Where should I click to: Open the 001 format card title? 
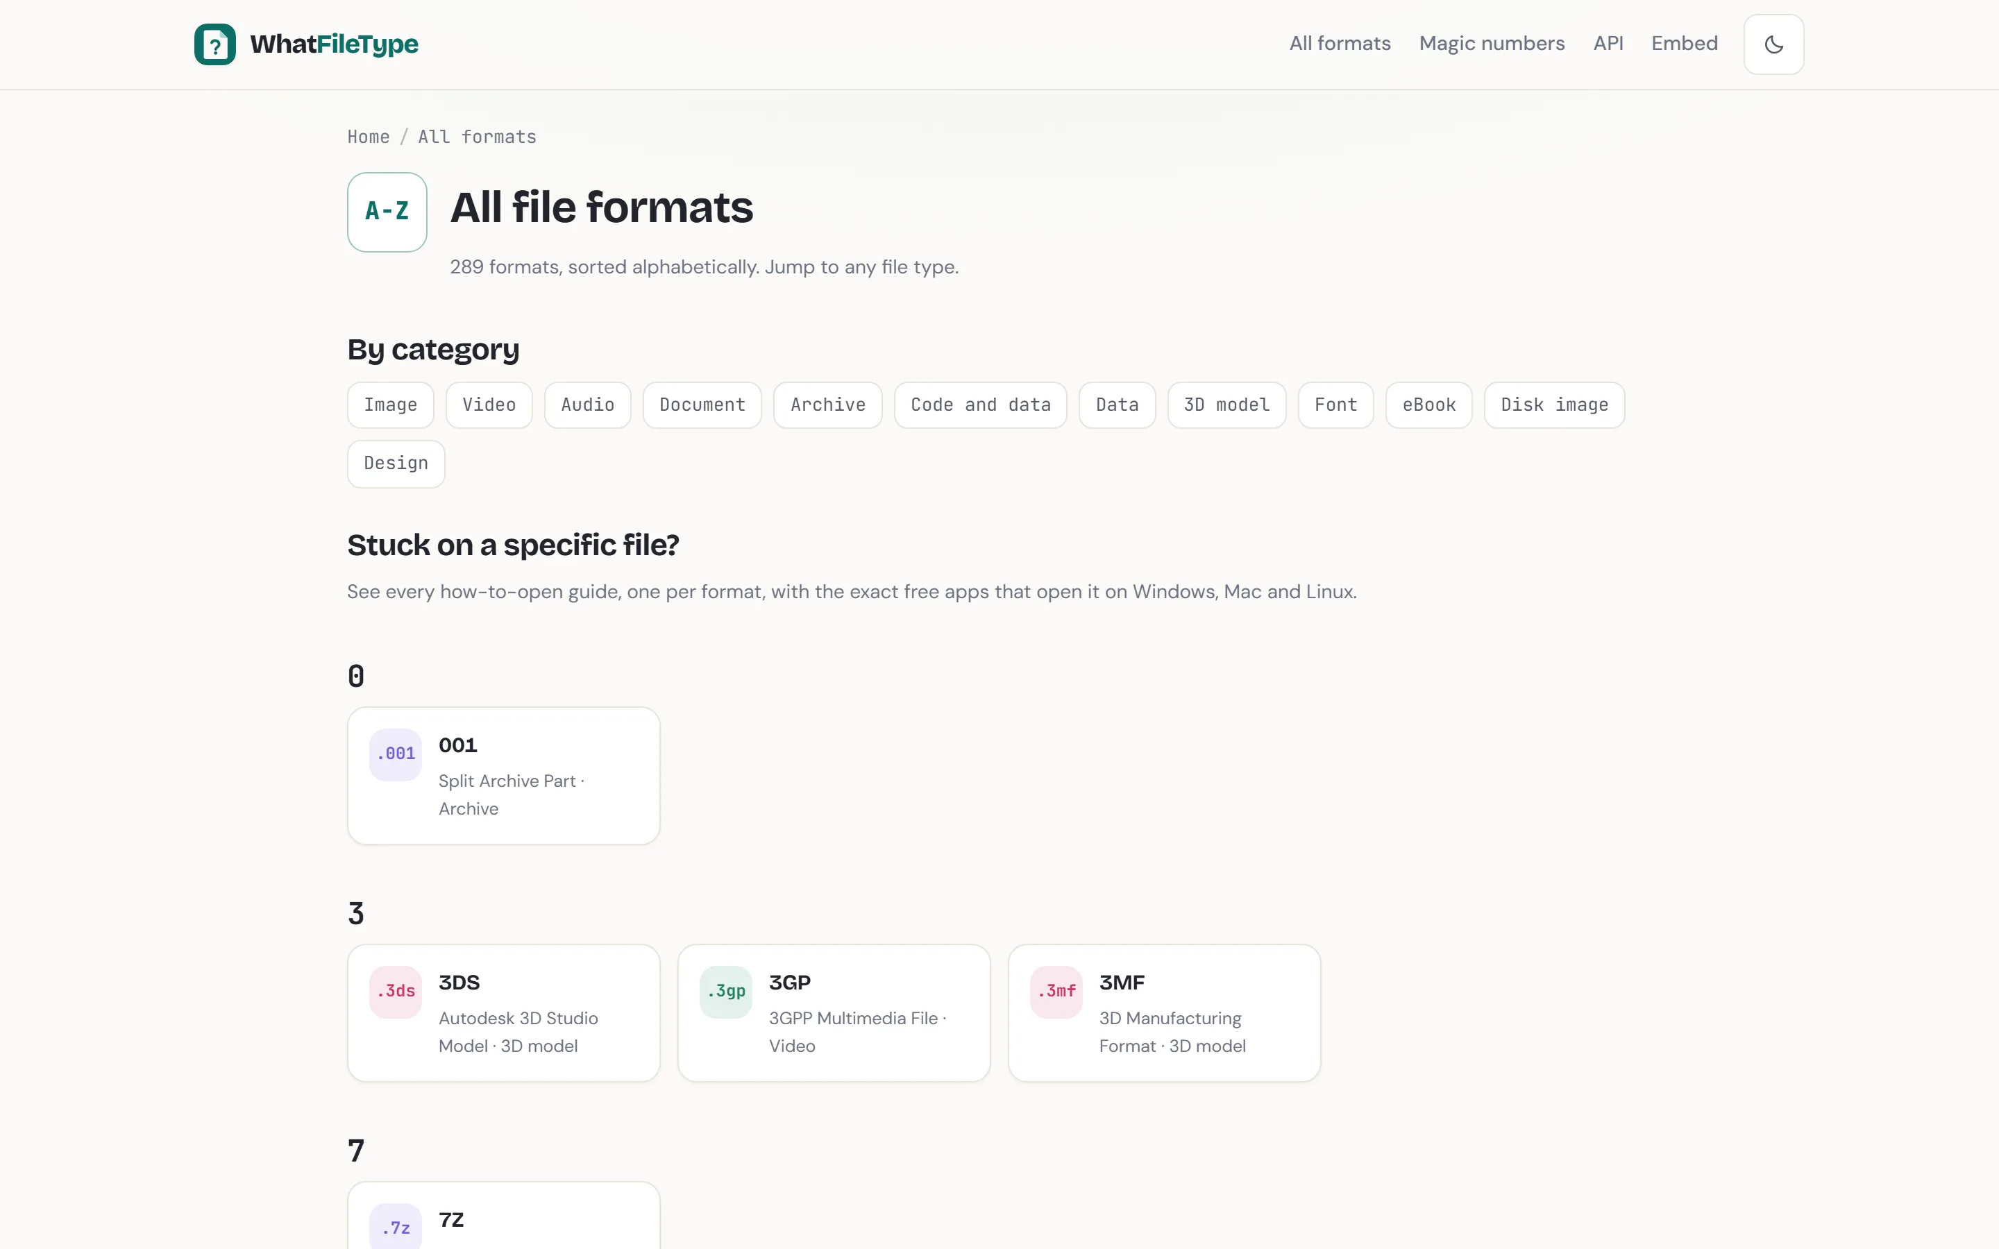(x=457, y=745)
